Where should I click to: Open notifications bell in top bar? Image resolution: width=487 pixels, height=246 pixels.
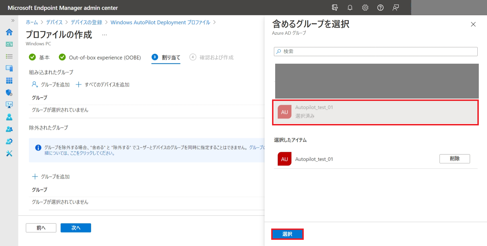click(x=350, y=8)
